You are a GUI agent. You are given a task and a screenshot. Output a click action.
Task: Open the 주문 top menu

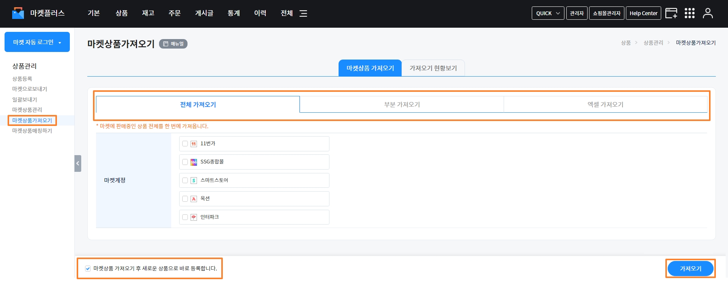pos(175,13)
